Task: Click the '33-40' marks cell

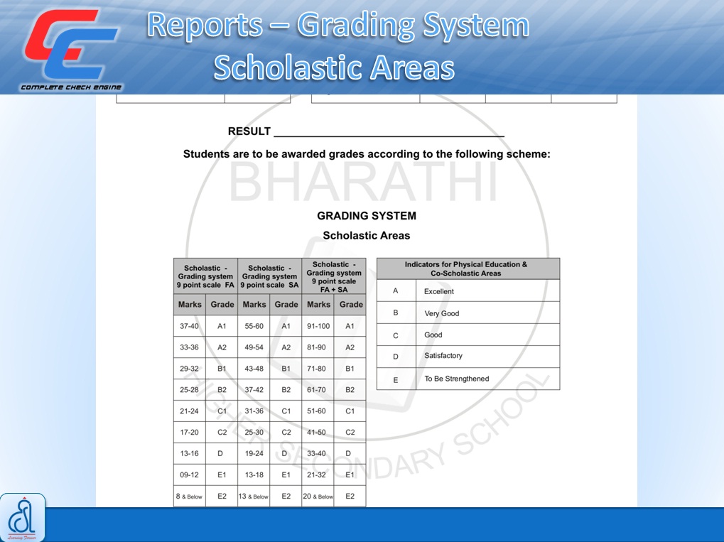Action: pyautogui.click(x=317, y=453)
